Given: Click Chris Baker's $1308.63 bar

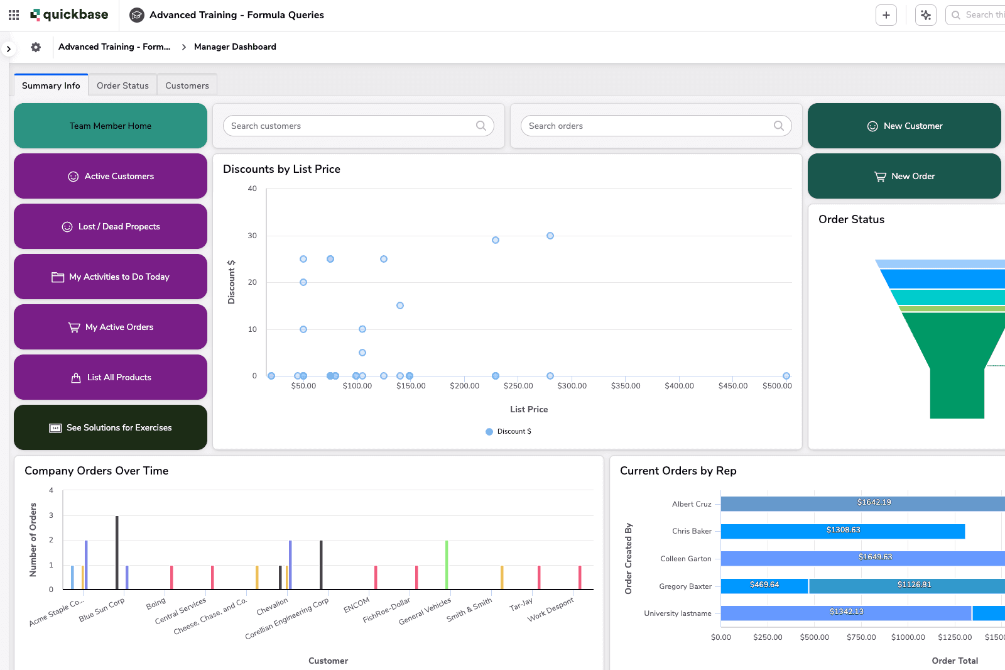Looking at the screenshot, I should [842, 531].
